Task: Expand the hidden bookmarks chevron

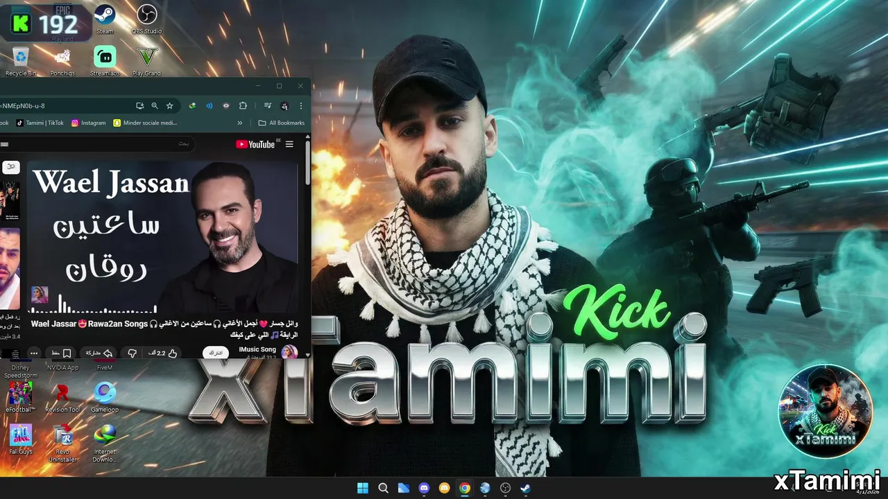Action: (240, 123)
